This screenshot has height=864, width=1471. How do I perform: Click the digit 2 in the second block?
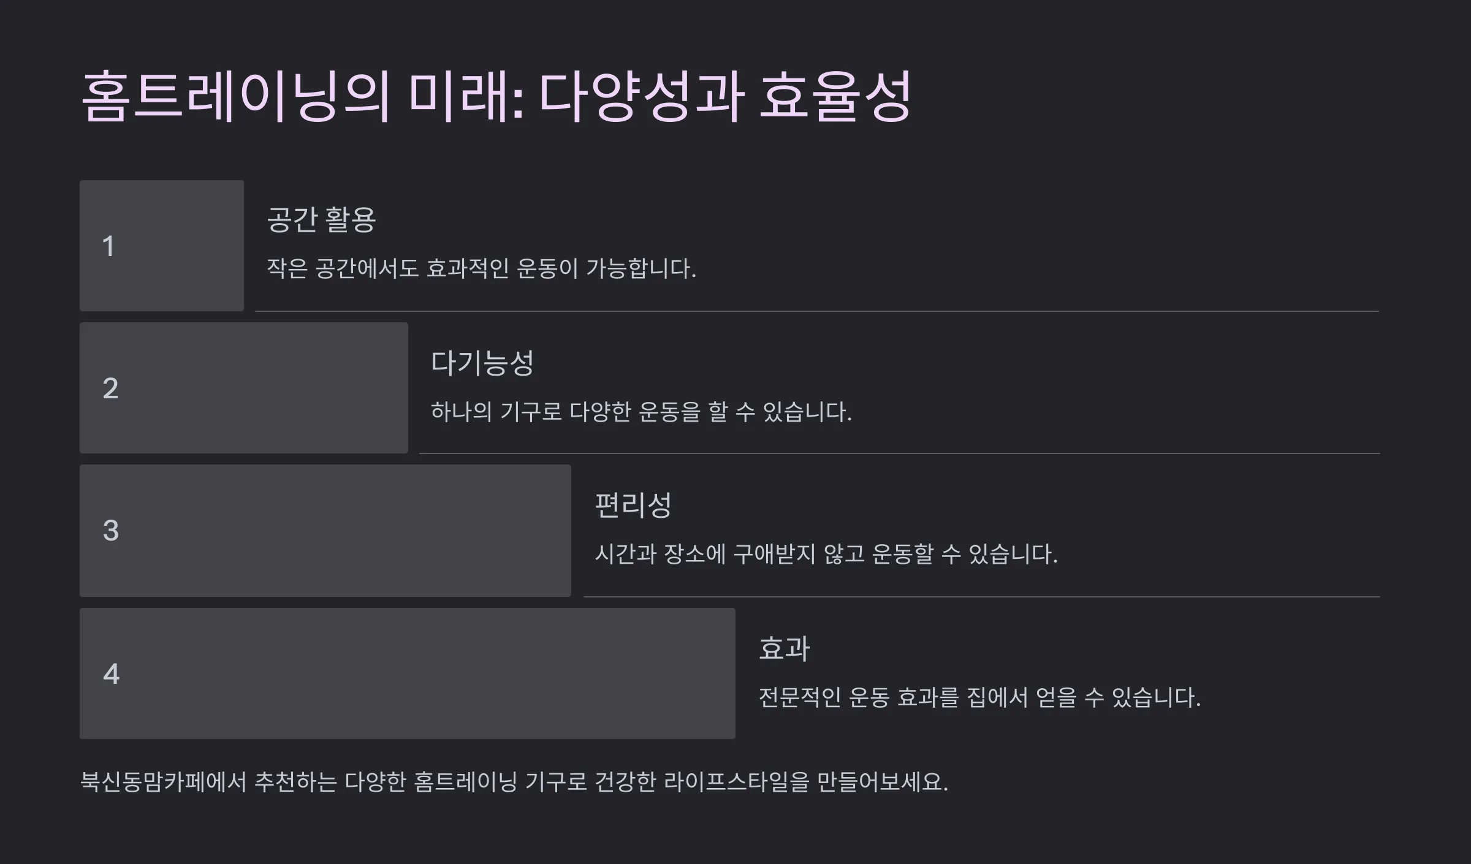click(110, 388)
